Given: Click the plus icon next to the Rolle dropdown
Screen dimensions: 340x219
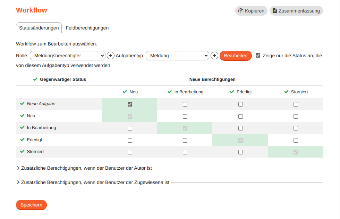Looking at the screenshot, I should 110,56.
